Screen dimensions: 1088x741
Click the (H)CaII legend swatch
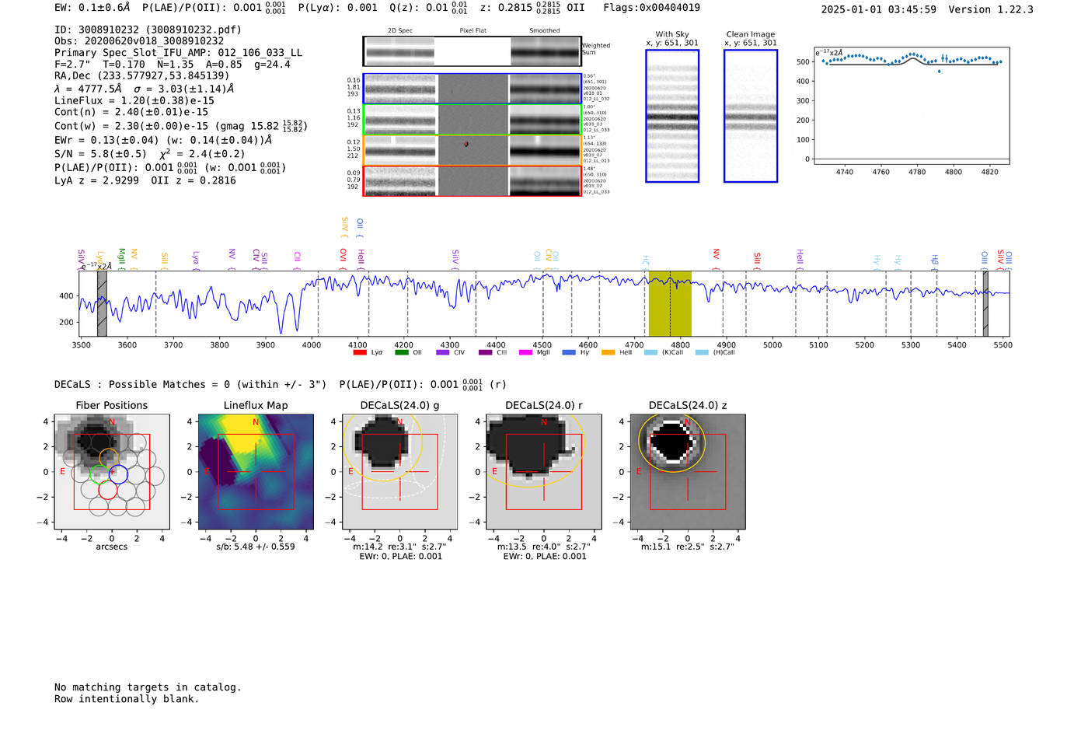click(702, 352)
